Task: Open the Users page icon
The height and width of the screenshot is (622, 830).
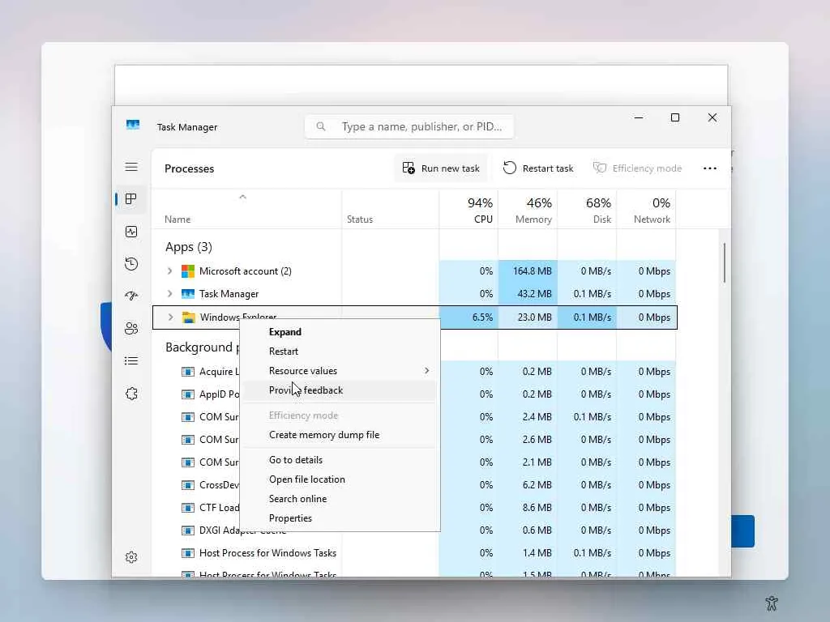Action: click(131, 329)
